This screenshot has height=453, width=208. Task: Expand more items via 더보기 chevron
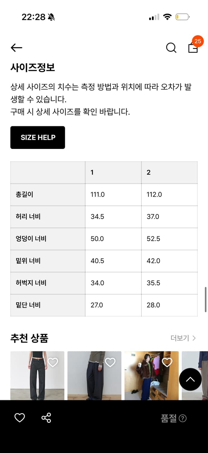pos(194,338)
